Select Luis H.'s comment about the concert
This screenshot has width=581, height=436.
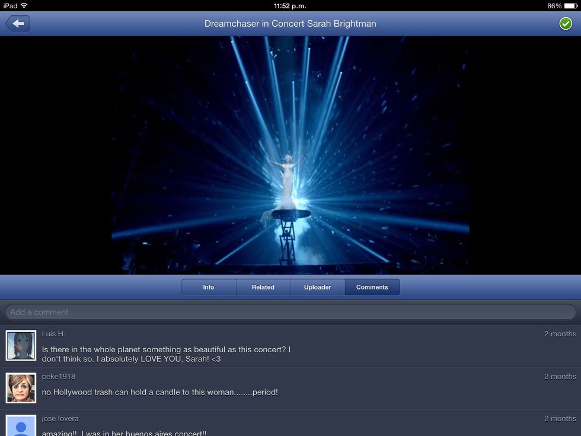(166, 354)
